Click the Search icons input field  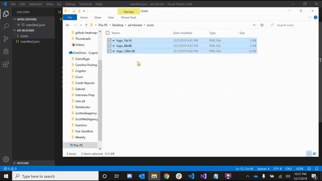click(x=293, y=25)
